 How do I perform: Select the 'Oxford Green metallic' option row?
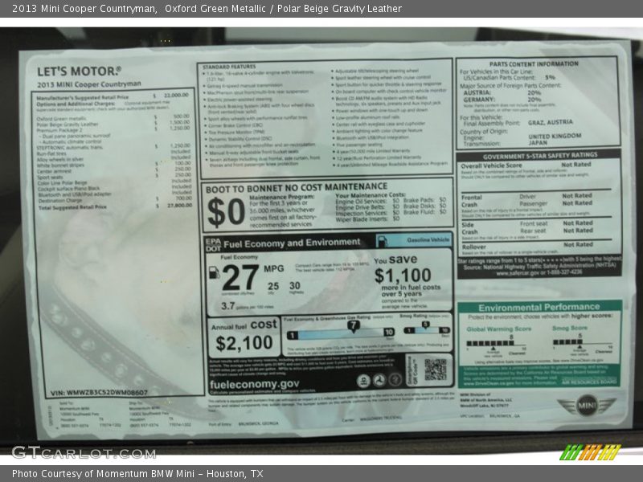(x=113, y=117)
